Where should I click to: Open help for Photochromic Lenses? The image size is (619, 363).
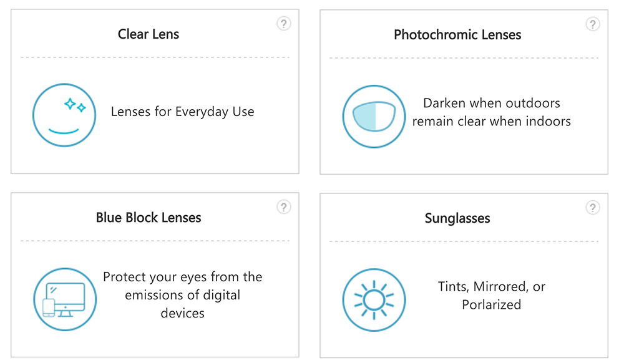point(593,24)
